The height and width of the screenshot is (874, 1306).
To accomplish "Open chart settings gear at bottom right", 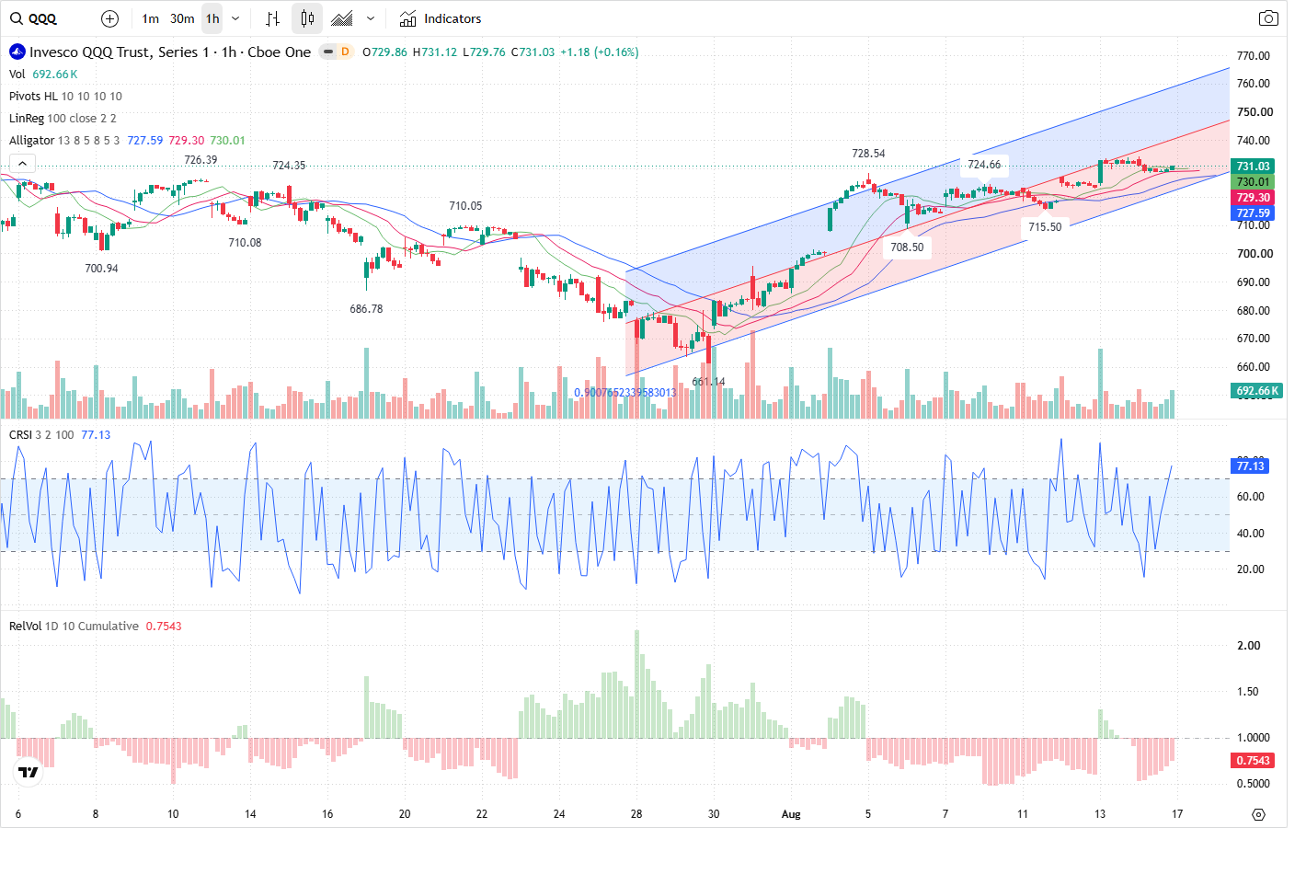I will [1259, 814].
